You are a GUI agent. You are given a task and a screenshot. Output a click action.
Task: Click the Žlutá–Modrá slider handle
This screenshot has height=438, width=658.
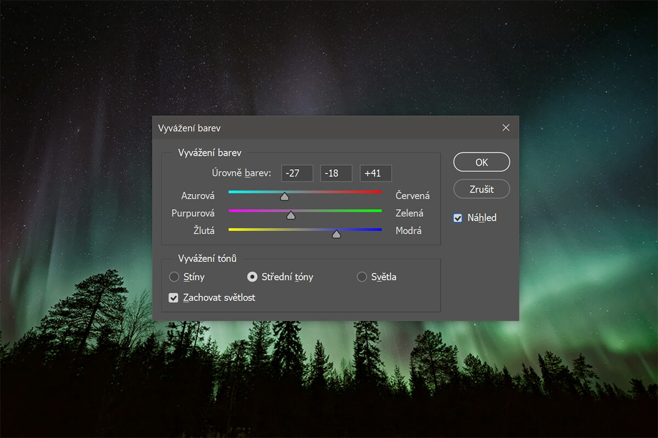tap(336, 234)
